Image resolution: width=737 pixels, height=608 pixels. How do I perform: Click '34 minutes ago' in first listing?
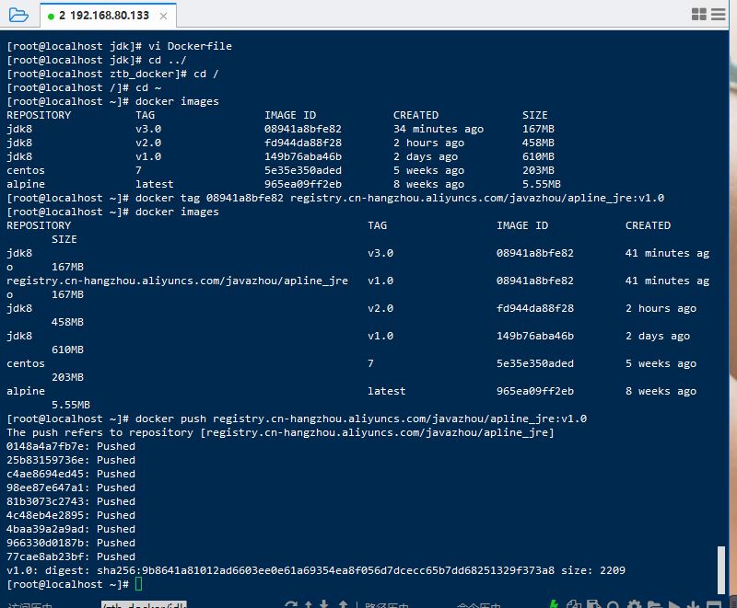tap(439, 129)
